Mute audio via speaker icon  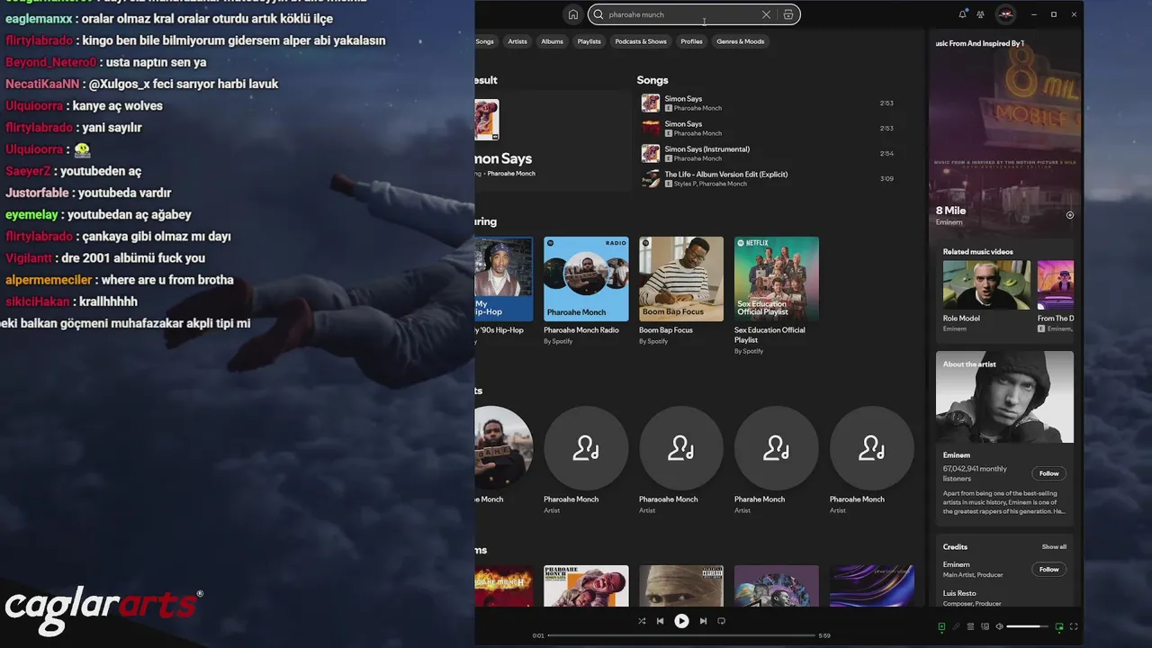coord(999,626)
